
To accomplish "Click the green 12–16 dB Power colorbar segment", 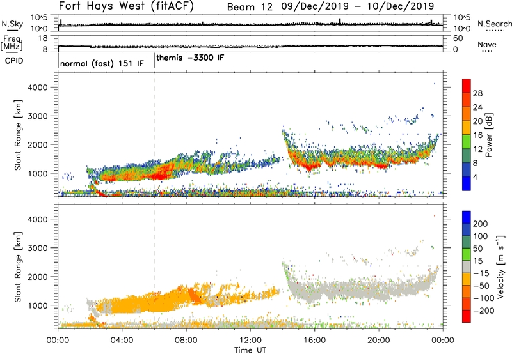I will 467,141.
